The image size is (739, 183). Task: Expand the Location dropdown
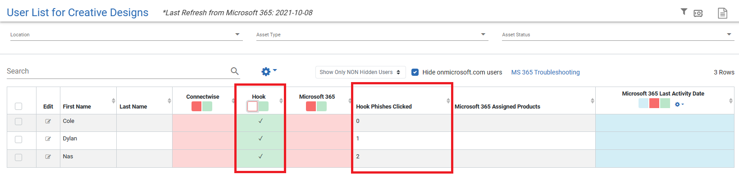click(237, 35)
